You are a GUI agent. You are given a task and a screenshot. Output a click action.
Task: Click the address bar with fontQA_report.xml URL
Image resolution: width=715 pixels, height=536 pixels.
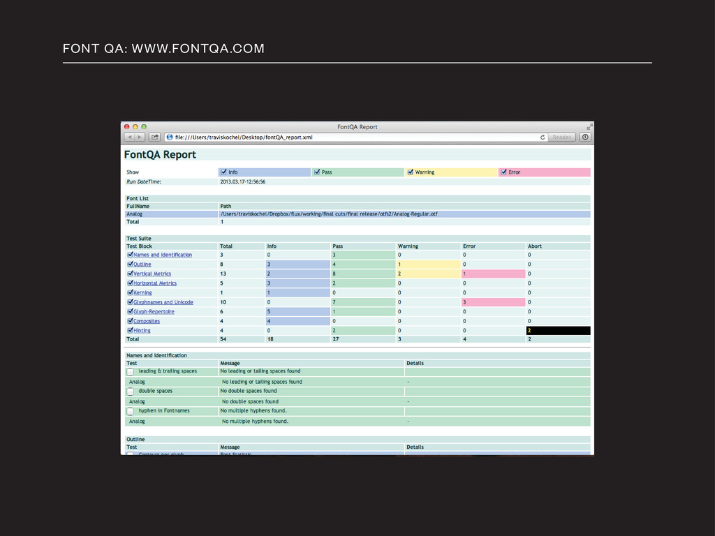355,137
